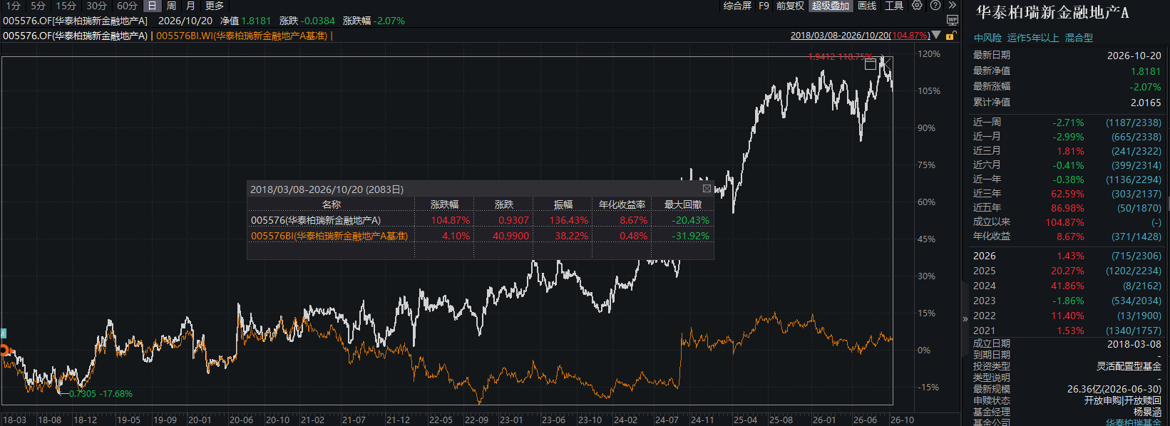Click the 近六月 -0.41% row

[x=1067, y=165]
